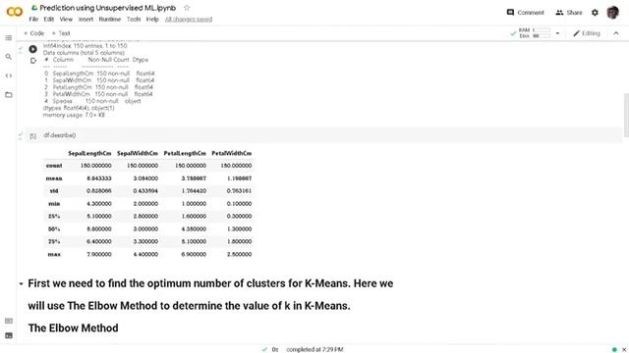Viewport: 629px width, 353px height.
Task: Add a new Code cell
Action: [x=33, y=33]
